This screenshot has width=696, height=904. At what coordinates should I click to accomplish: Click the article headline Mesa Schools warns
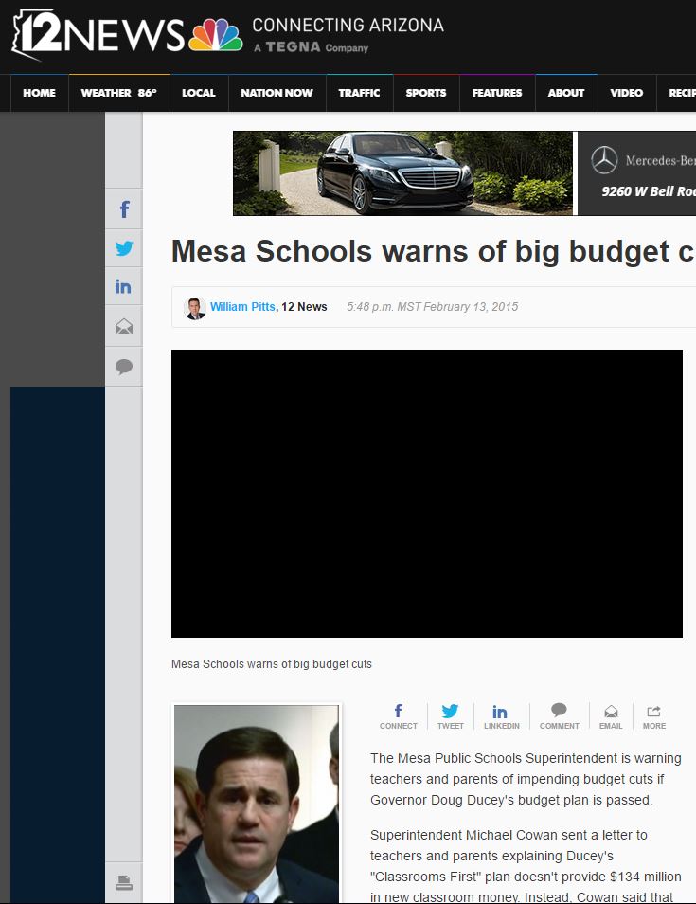click(433, 251)
